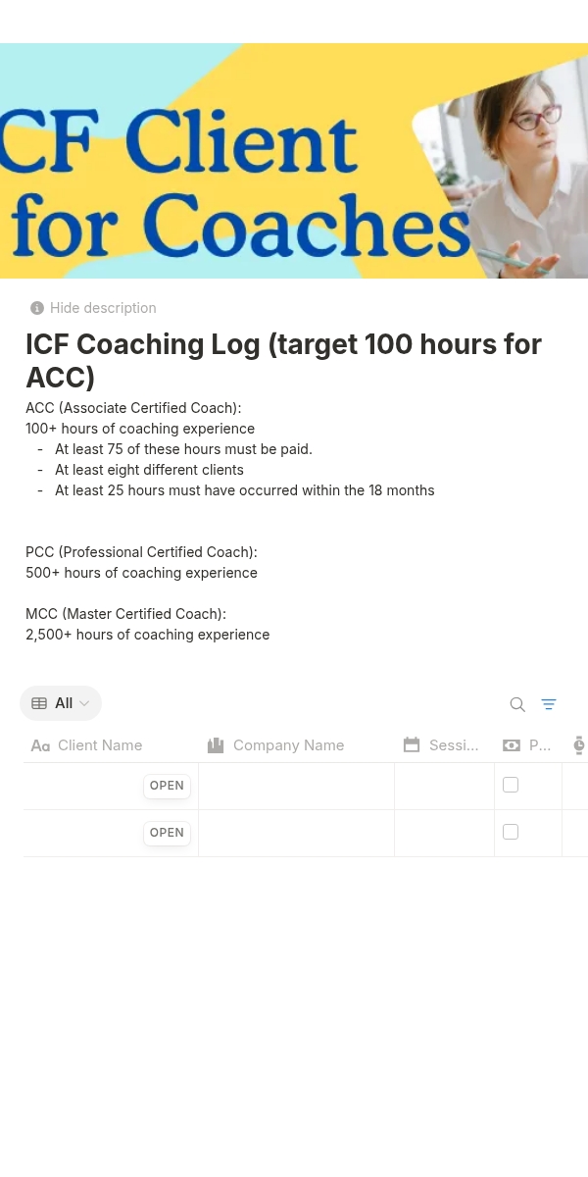Screen dimensions: 588x1177
Task: Open the filter icon above the table
Action: (x=549, y=704)
